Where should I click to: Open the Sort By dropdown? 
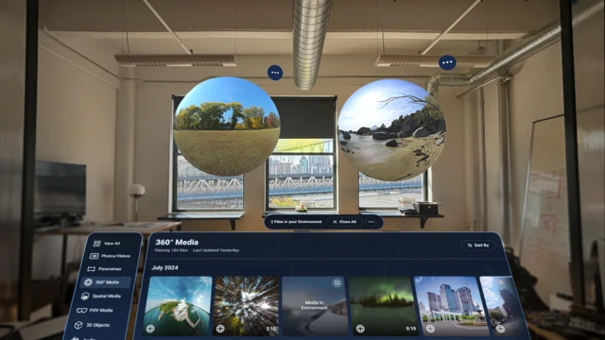coord(478,246)
